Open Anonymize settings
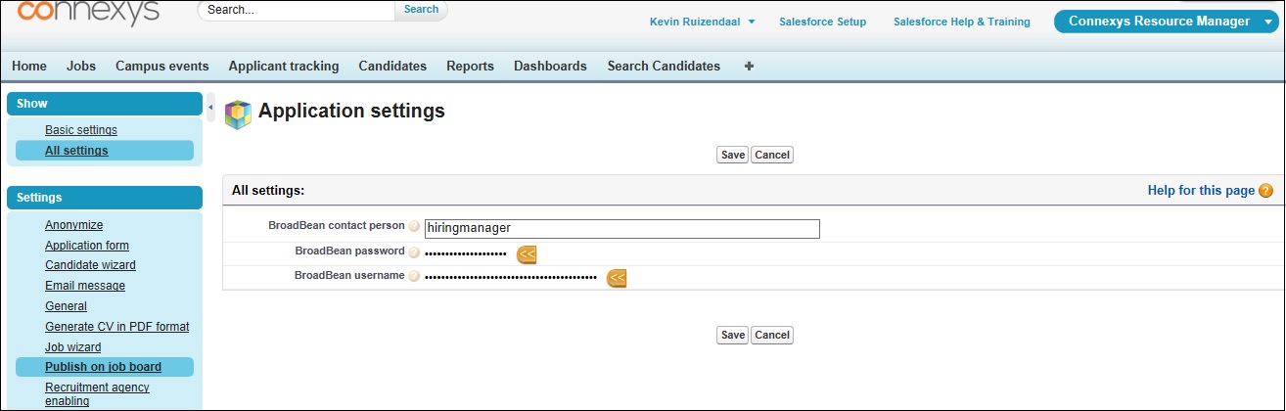 tap(73, 225)
